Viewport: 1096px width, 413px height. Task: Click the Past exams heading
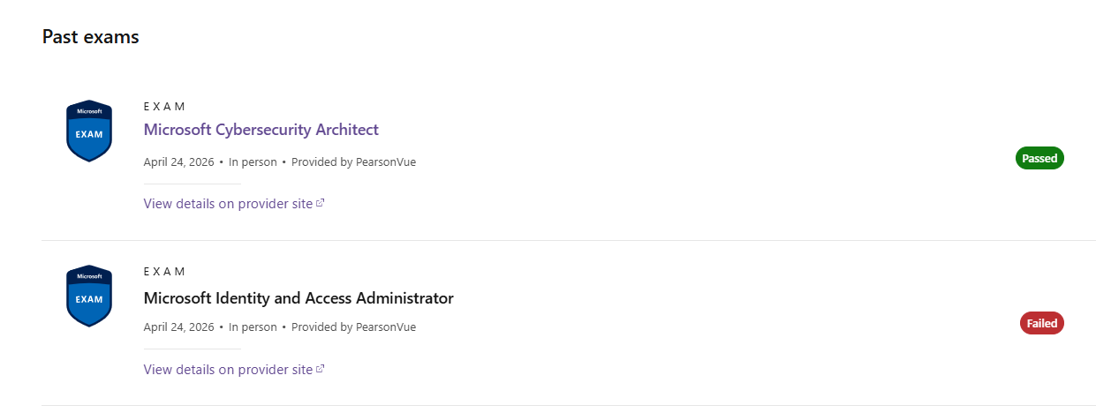click(x=91, y=37)
